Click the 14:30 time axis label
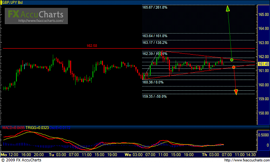Image resolution: width=270 pixels, height=163 pixels. (251, 155)
